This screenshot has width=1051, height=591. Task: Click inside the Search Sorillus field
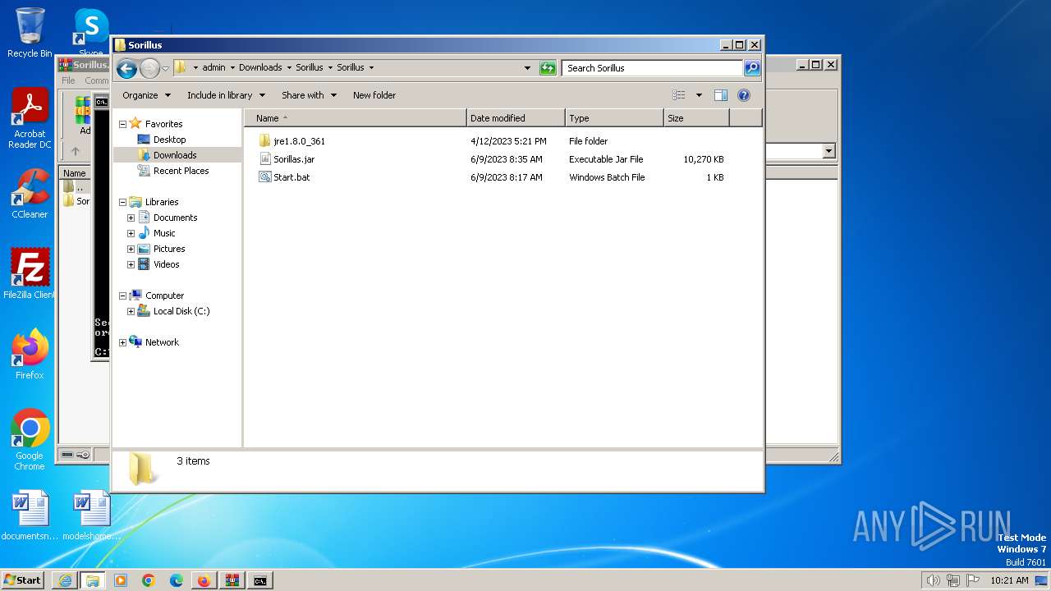tap(653, 68)
